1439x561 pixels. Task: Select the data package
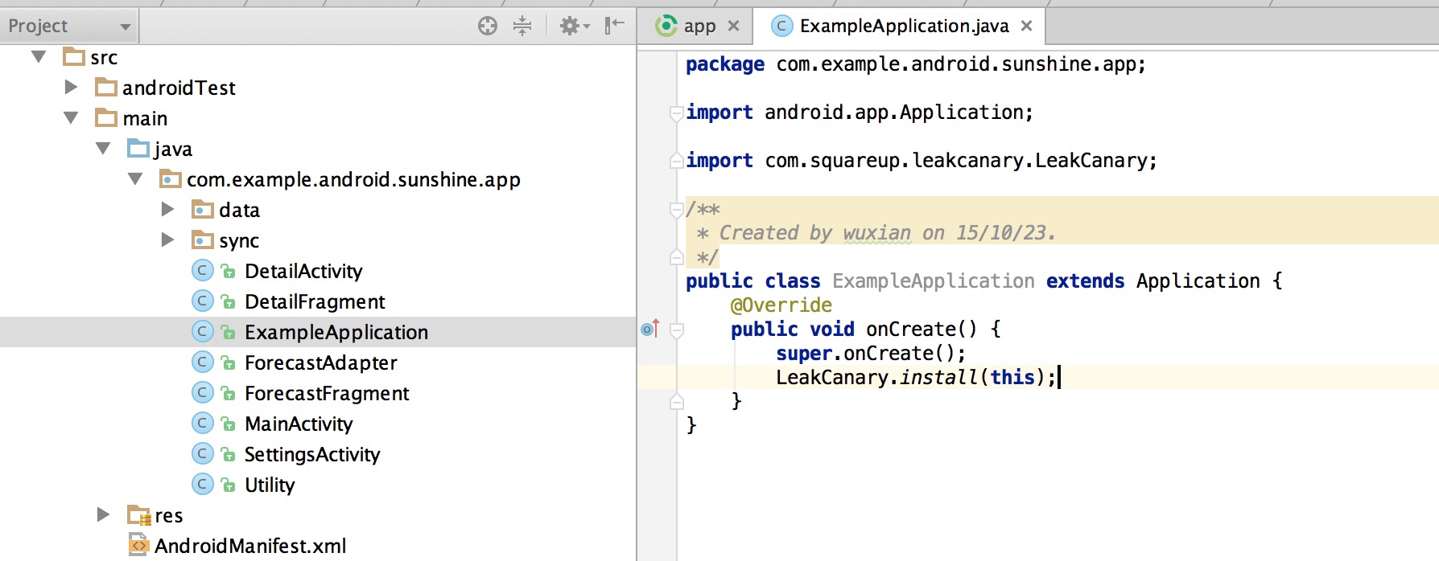pos(239,210)
